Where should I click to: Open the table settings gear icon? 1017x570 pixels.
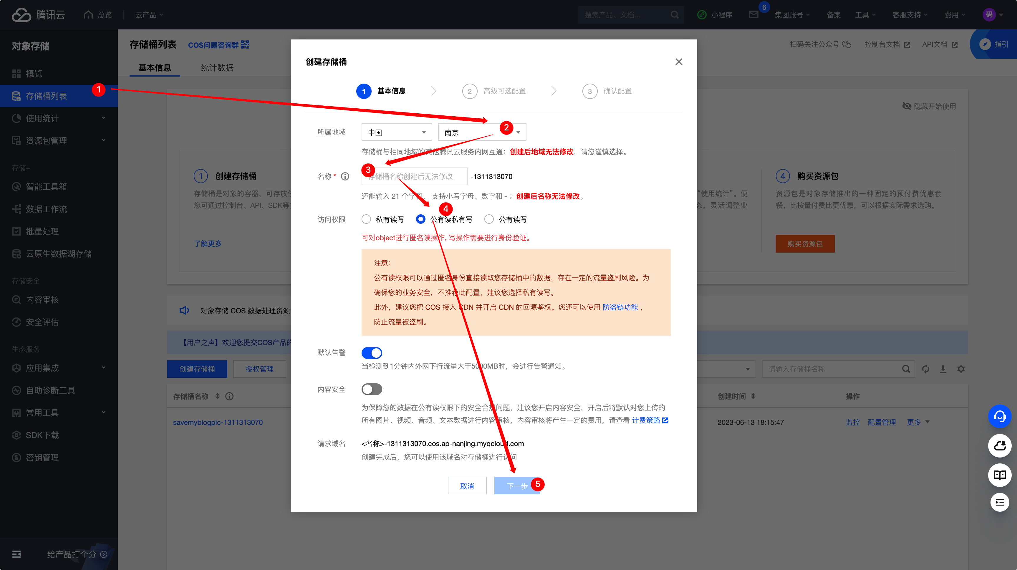(x=961, y=369)
